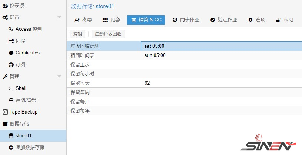Click the plus icon of 添加数据存储
Image resolution: width=302 pixels, height=155 pixels.
click(11, 148)
